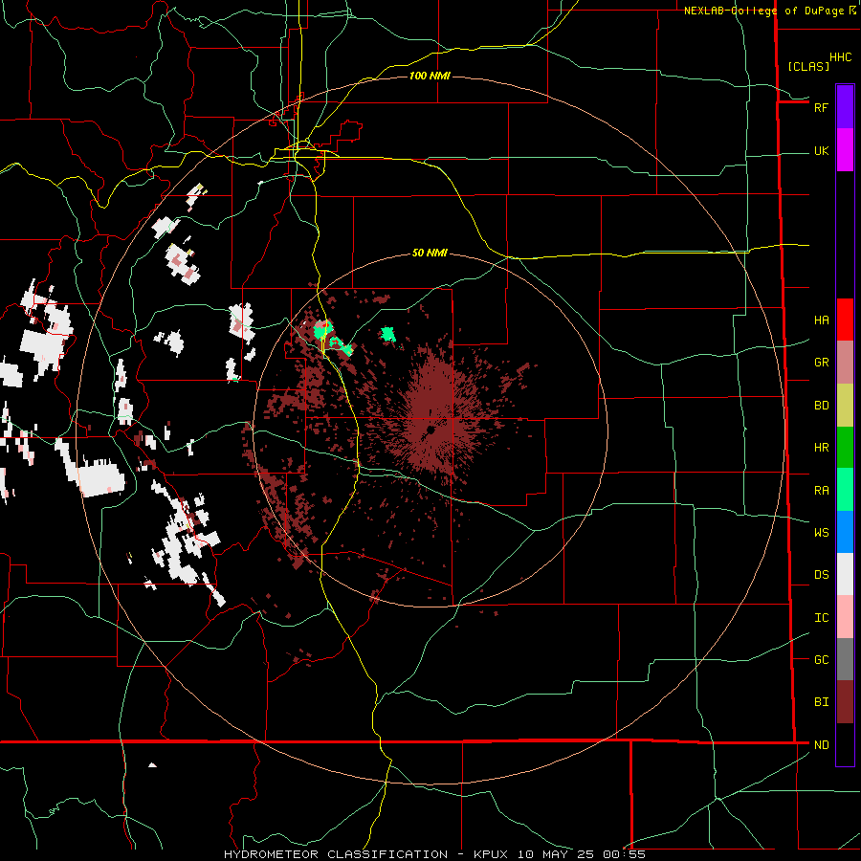Click the isolated green rain cell

tap(388, 333)
